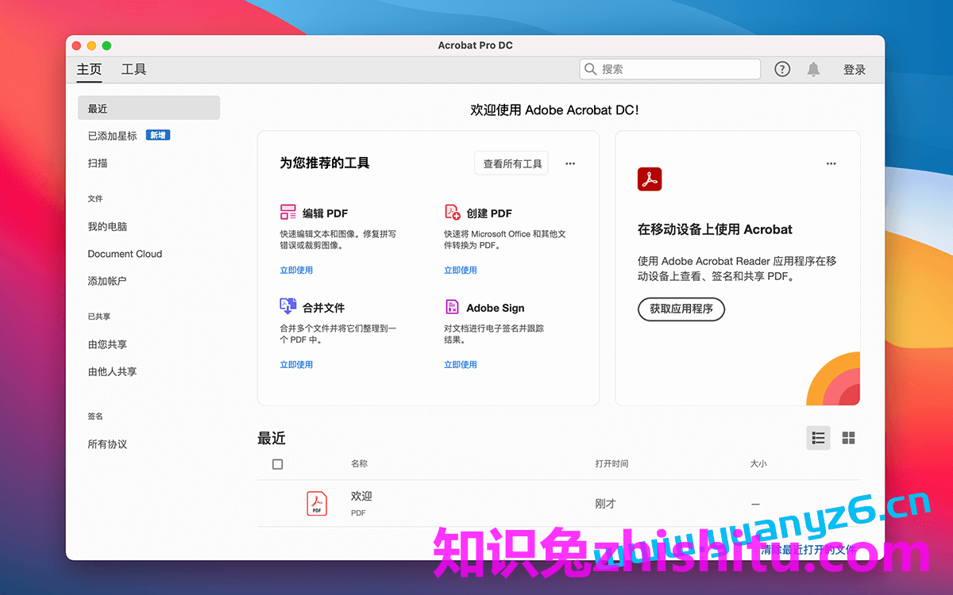Click the 查看所有工具 button
Viewport: 953px width, 595px height.
point(511,163)
